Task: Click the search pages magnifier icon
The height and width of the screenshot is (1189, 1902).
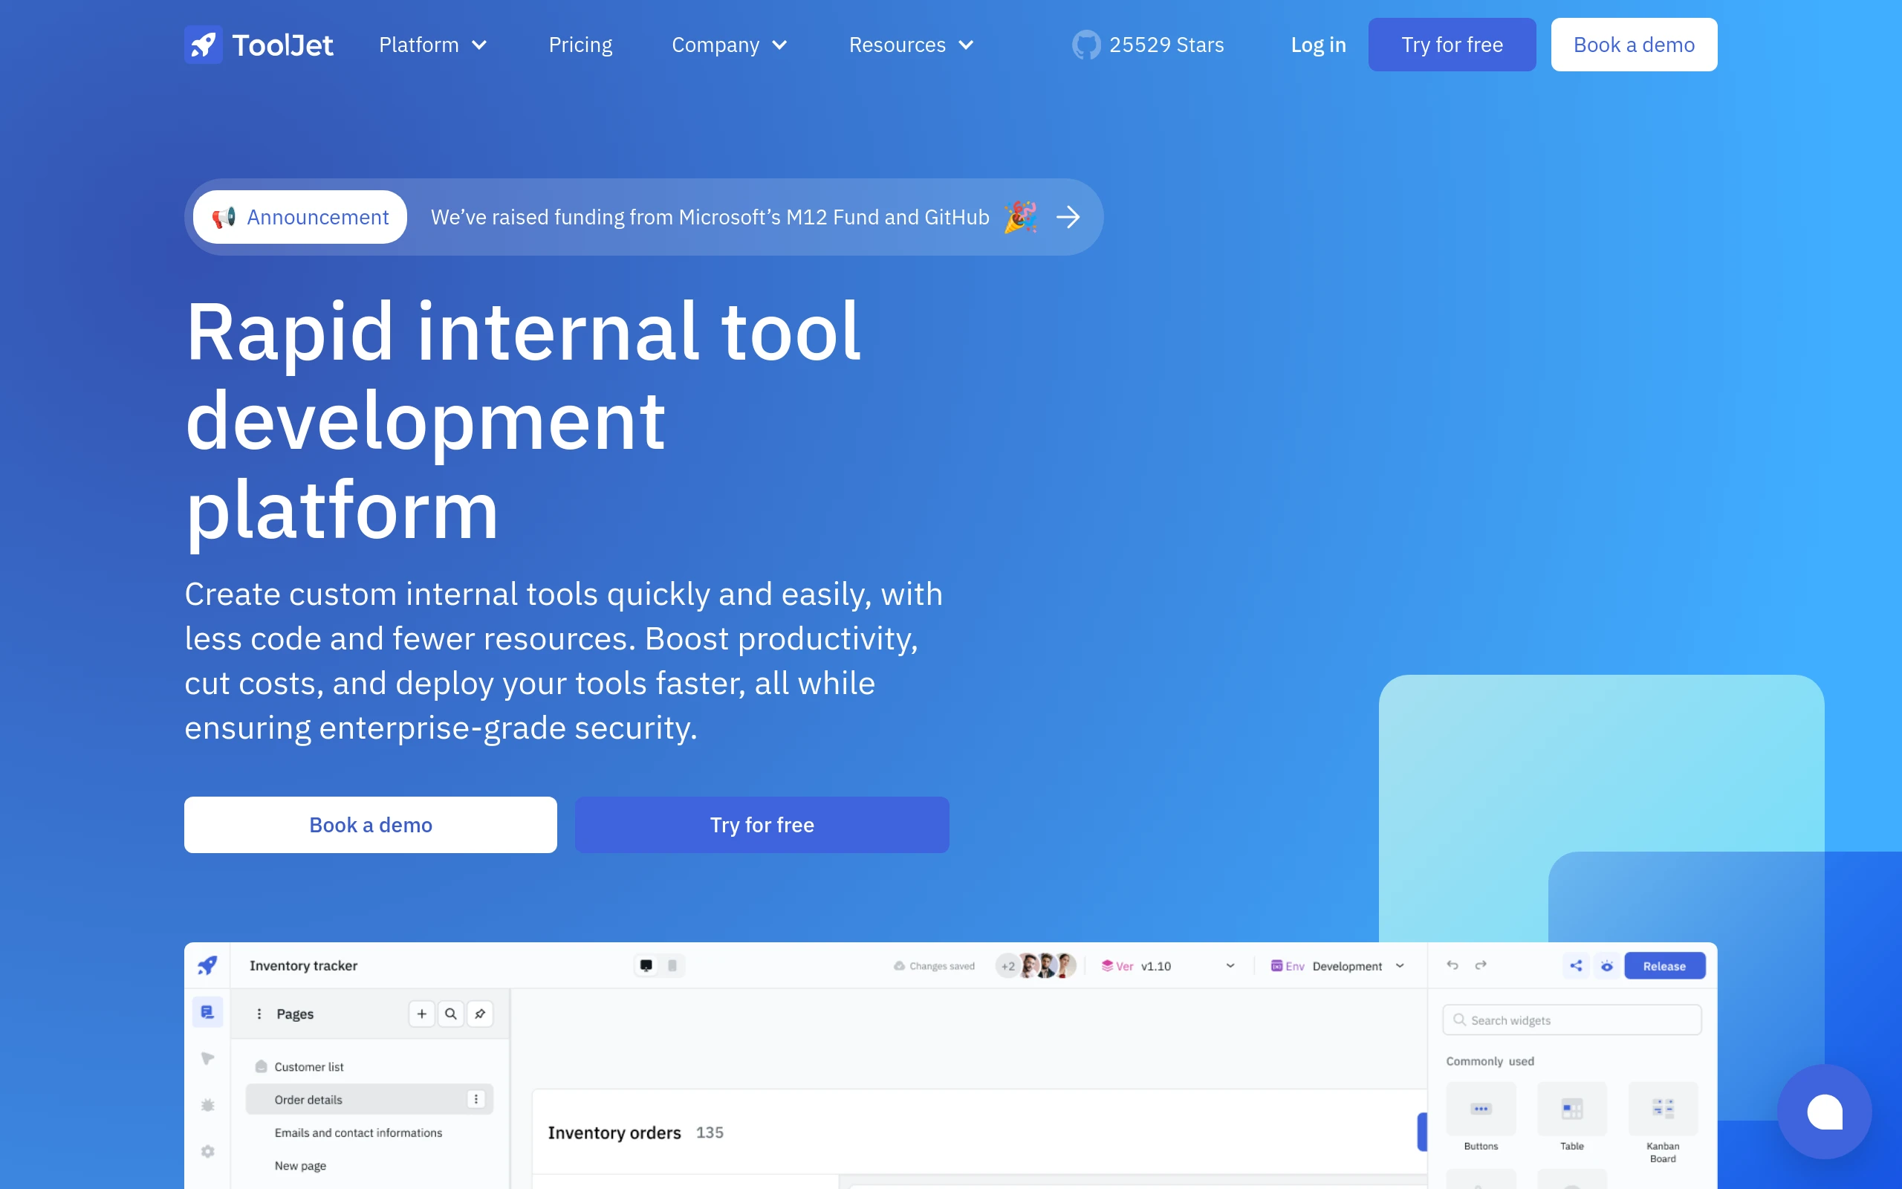Action: click(450, 1014)
